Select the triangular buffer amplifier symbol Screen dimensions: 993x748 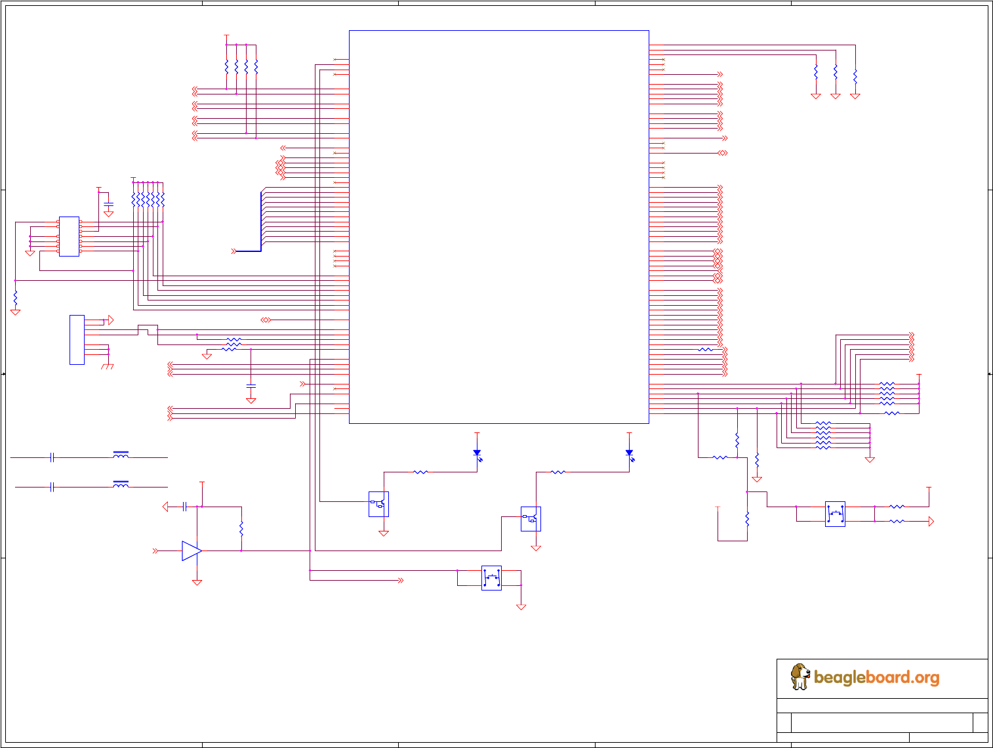[x=192, y=551]
